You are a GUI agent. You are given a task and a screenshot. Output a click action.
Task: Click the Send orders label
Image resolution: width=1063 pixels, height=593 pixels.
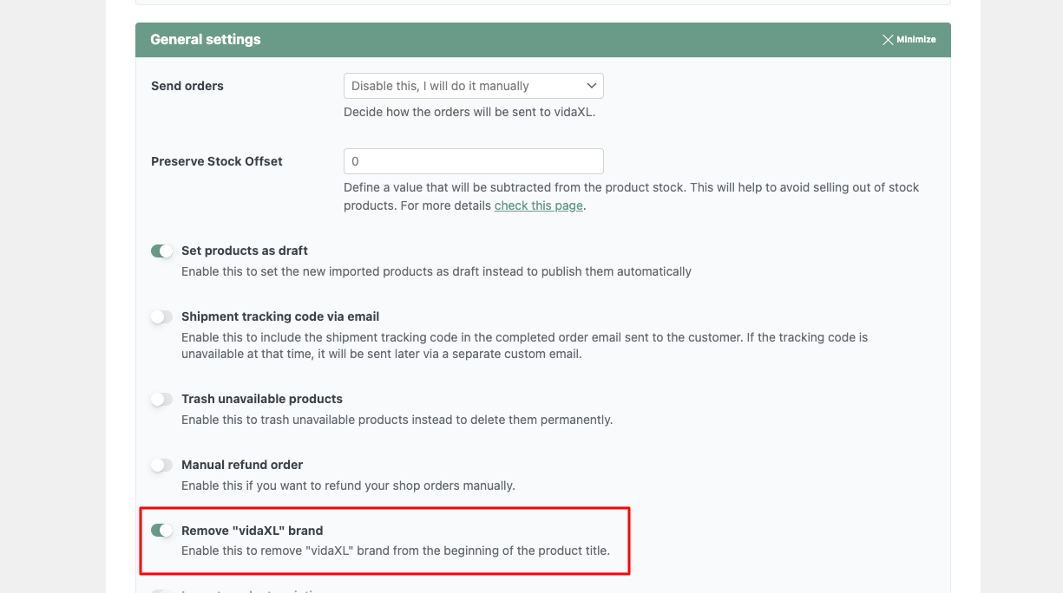pos(187,86)
